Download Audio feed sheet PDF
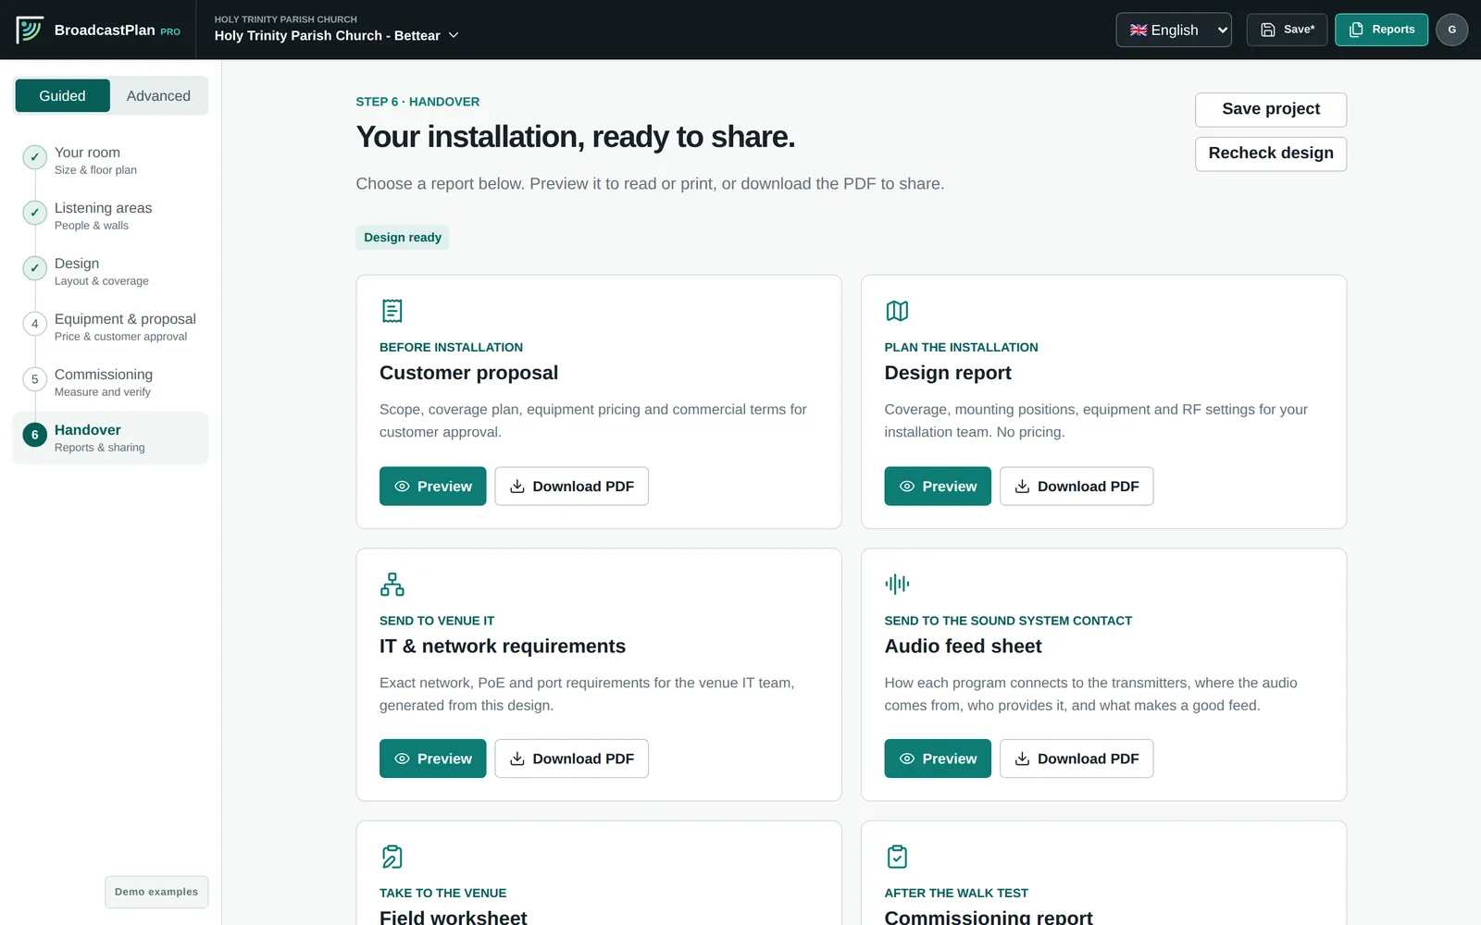1481x925 pixels. coord(1077,758)
